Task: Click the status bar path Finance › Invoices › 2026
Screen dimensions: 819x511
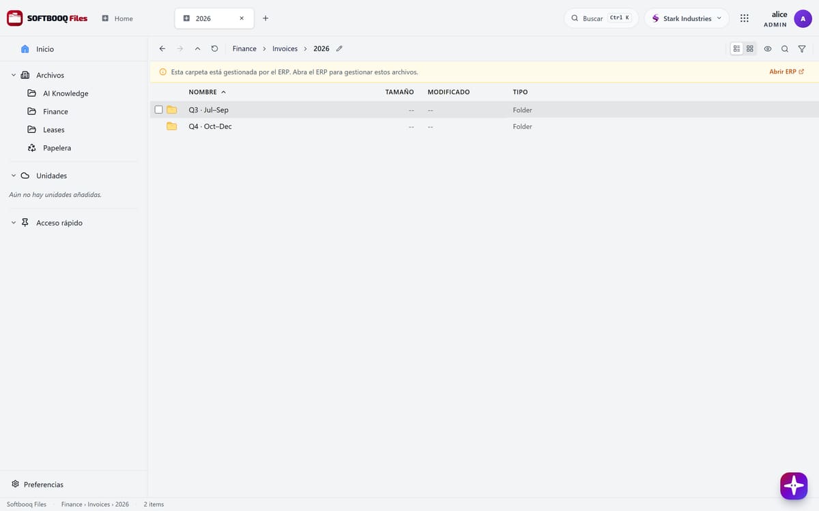Action: [95, 504]
